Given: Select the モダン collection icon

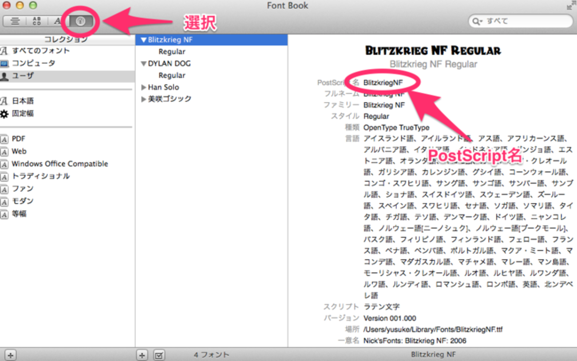Looking at the screenshot, I should click(x=4, y=202).
